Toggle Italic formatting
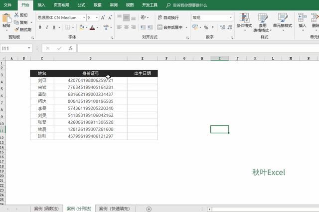 (47, 27)
